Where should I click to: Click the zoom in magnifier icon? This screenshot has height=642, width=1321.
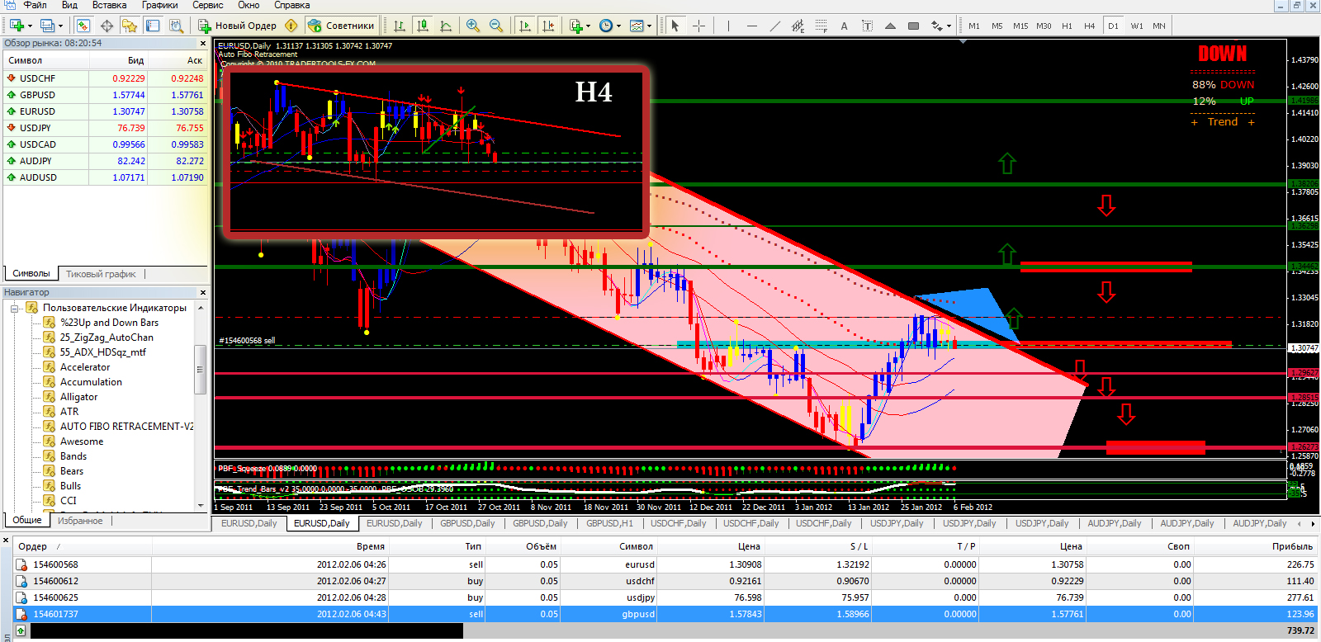coord(472,26)
